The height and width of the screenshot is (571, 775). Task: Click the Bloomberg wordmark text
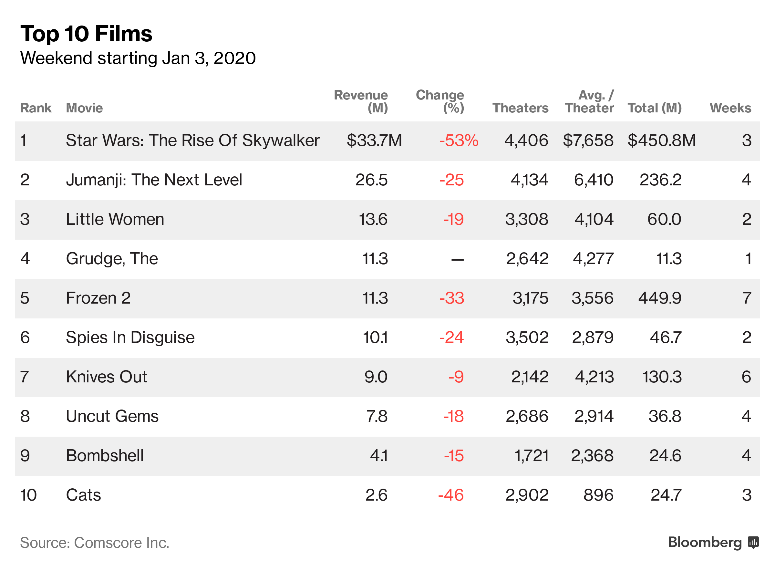[x=705, y=542]
